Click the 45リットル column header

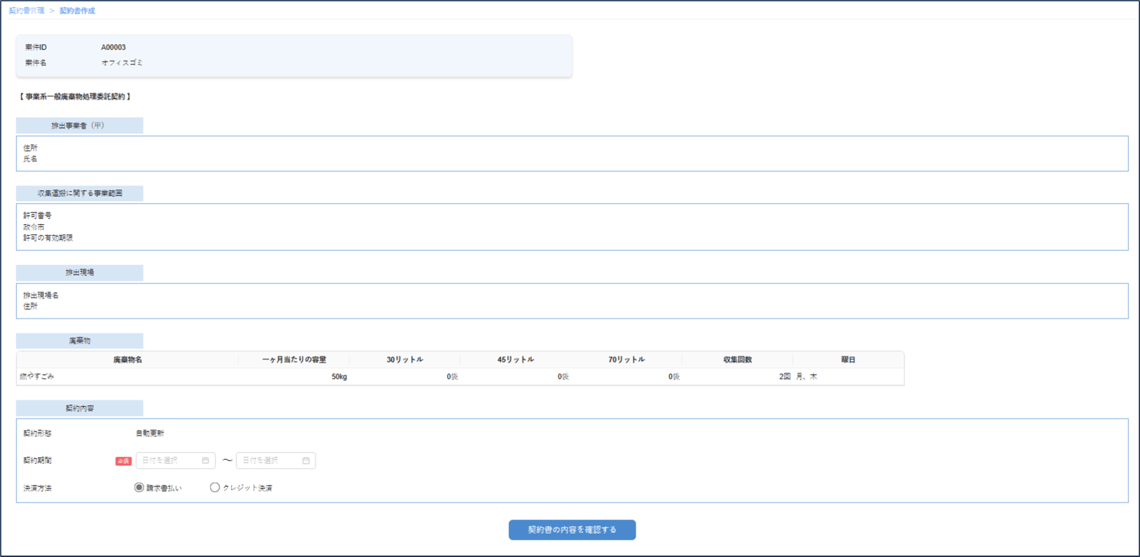click(516, 360)
